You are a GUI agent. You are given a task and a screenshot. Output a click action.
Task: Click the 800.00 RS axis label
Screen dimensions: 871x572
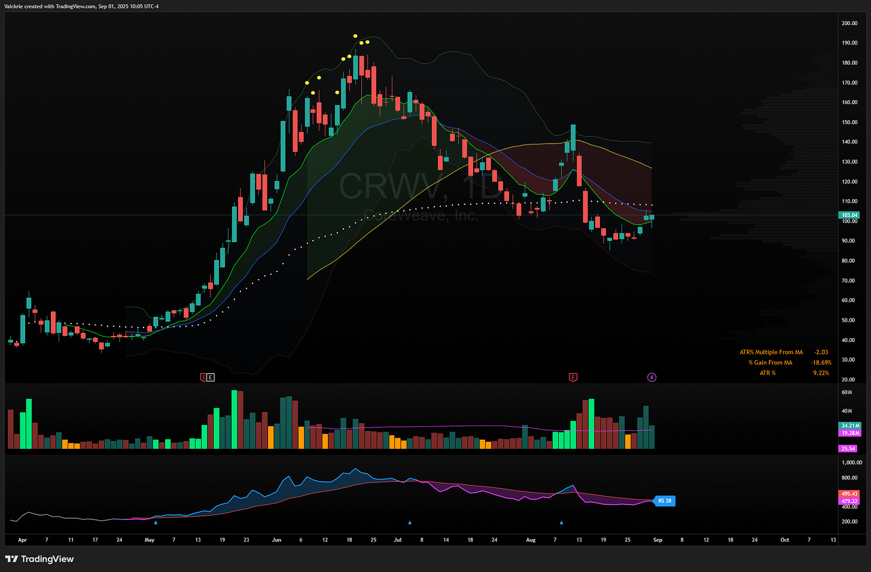pos(849,478)
